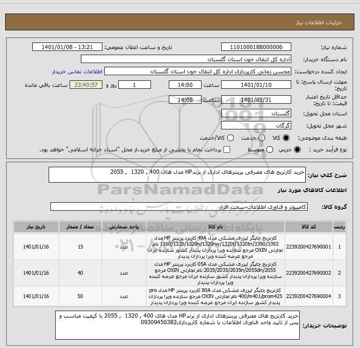This screenshot has height=348, width=360.
Task: Click the نام کالا column header
Action: tap(216, 227)
